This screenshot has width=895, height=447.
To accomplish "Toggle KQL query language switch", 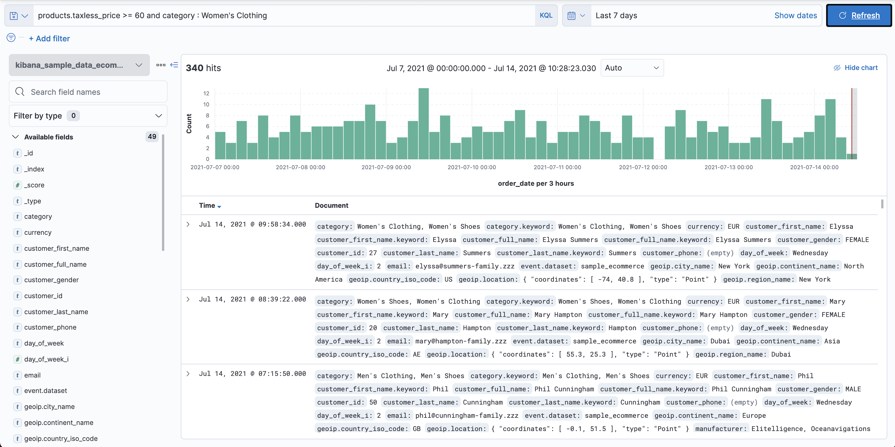I will (546, 16).
